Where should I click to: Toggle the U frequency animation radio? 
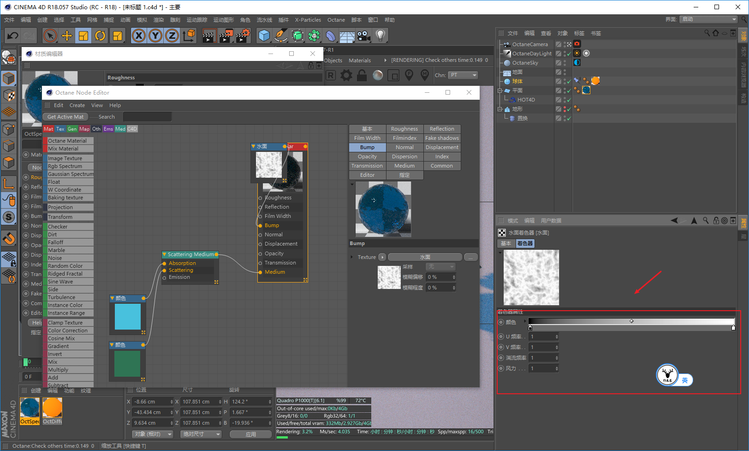(x=501, y=337)
